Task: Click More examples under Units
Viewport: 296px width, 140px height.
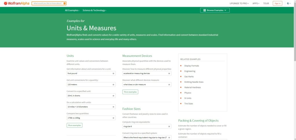Action: (x=74, y=125)
